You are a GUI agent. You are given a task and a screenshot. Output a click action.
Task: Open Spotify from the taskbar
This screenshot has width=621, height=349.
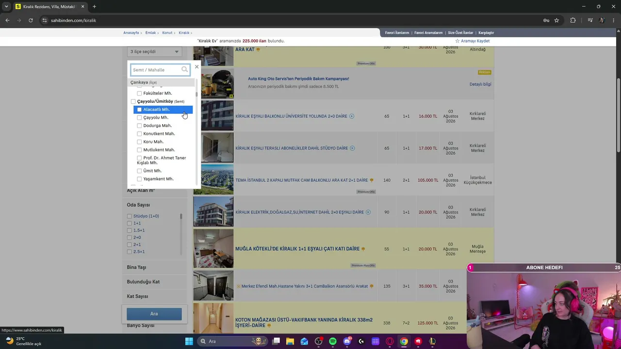(333, 341)
